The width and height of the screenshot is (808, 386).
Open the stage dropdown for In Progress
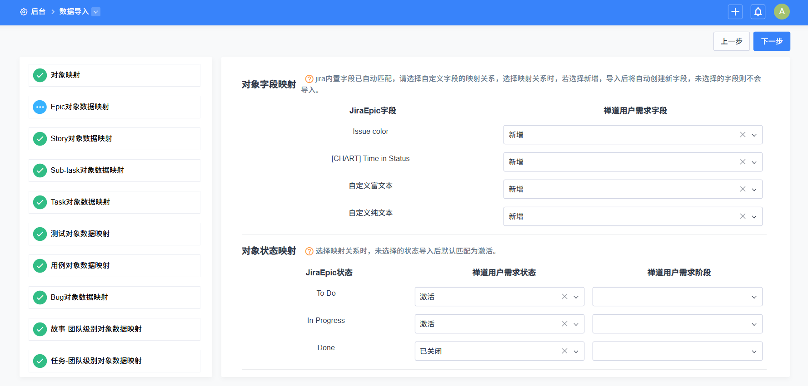click(677, 324)
